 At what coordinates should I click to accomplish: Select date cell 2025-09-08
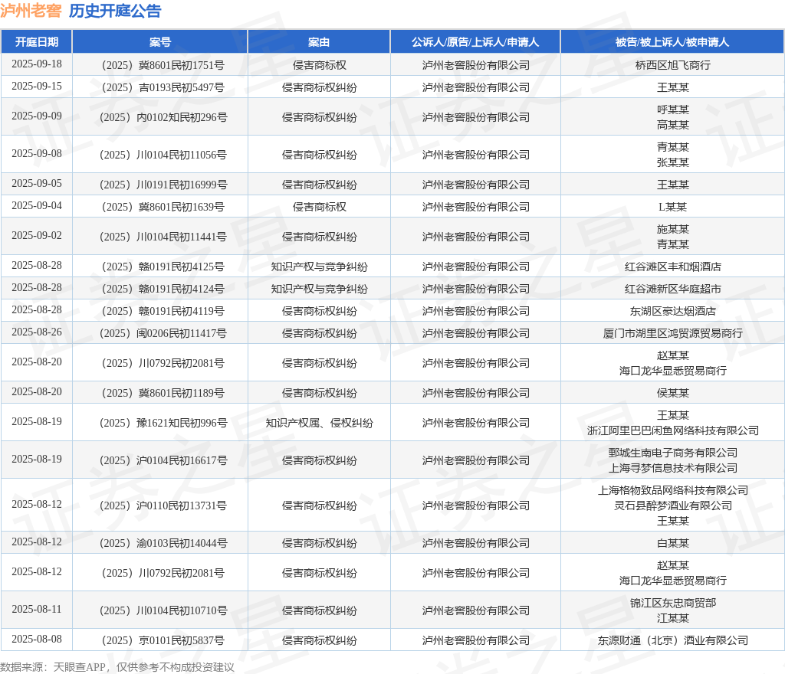tap(37, 153)
